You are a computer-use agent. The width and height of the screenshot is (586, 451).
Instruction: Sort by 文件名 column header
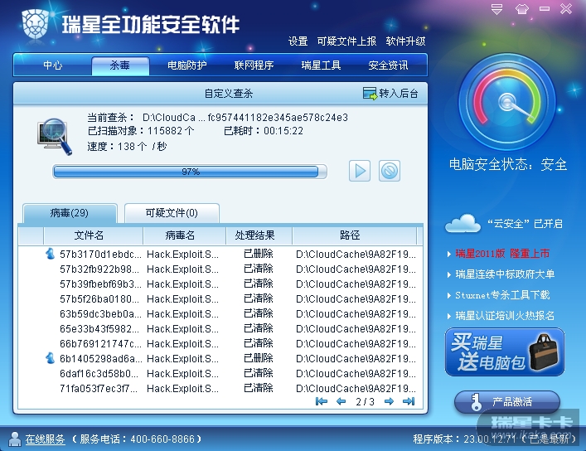94,235
